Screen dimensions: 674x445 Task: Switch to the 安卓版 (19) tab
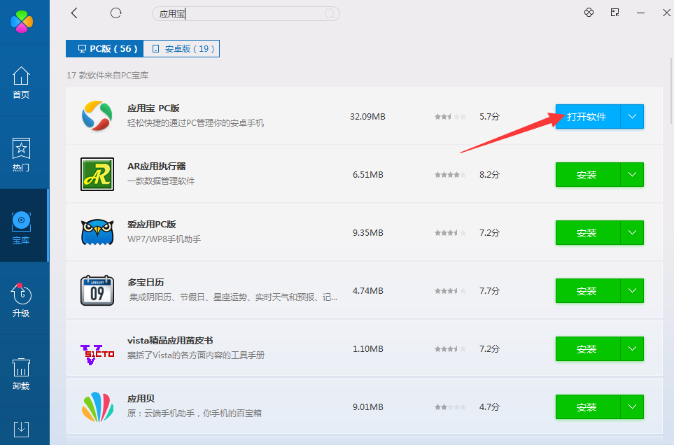click(182, 48)
